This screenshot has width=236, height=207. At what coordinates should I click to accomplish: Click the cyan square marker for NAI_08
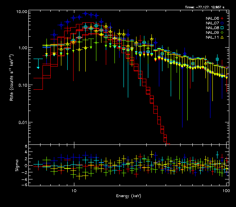click(222, 28)
